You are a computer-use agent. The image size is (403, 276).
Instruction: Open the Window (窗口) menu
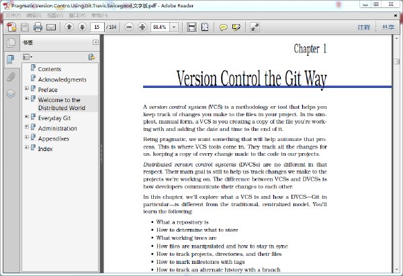point(77,15)
